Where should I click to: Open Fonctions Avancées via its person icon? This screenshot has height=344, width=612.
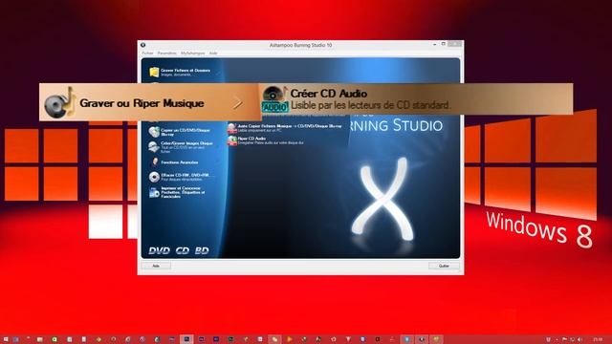(155, 161)
